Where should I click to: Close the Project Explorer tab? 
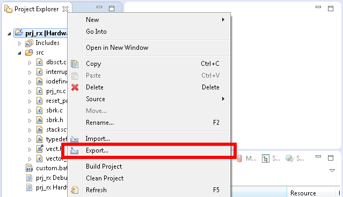pyautogui.click(x=65, y=9)
